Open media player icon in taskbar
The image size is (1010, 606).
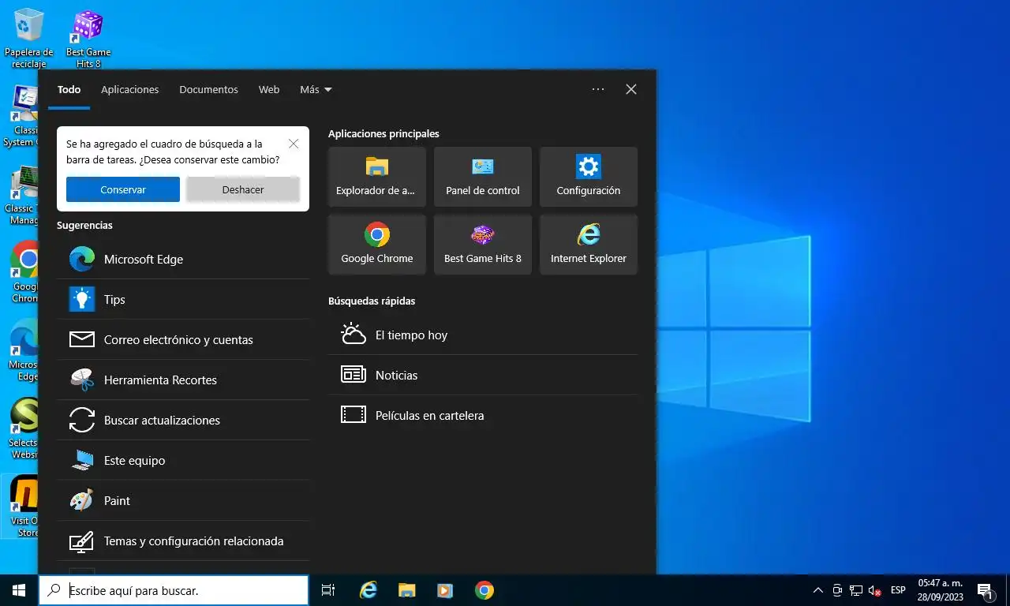446,590
